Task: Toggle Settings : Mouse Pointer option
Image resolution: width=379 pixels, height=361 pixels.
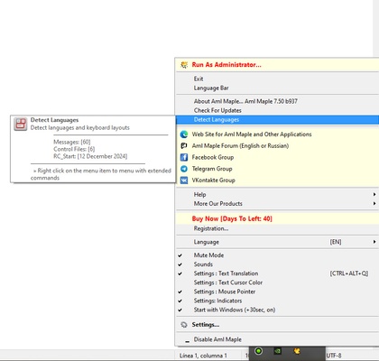Action: click(x=277, y=292)
